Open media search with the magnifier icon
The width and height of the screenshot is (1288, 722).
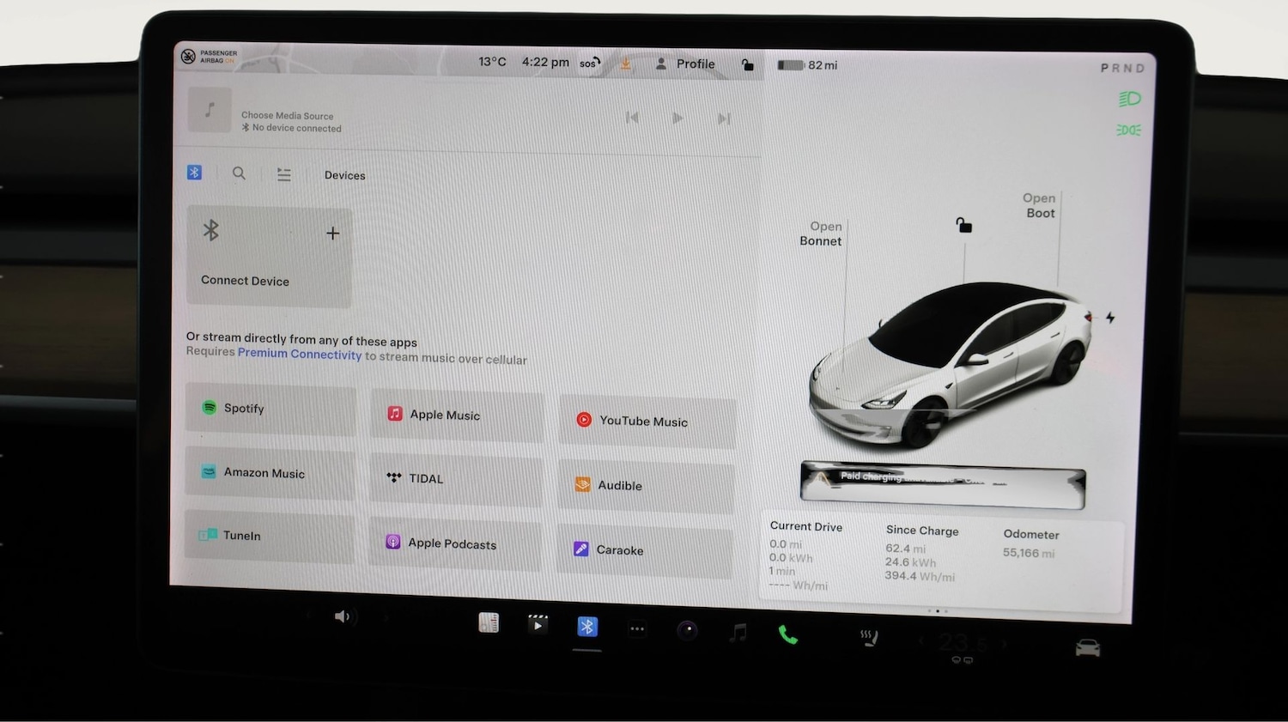coord(239,173)
